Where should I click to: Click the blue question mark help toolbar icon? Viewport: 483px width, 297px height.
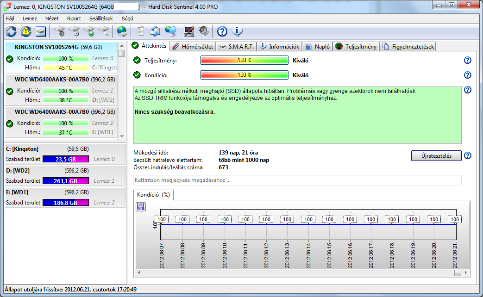coord(222,31)
